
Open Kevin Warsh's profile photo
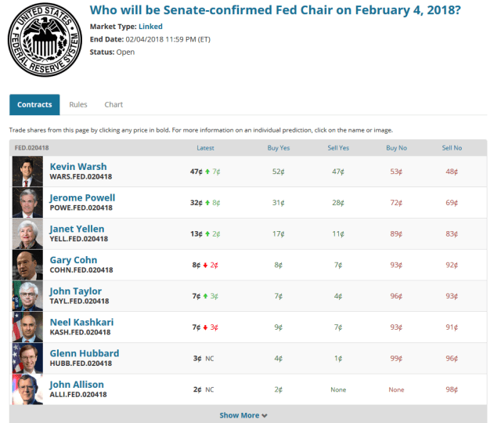point(27,171)
